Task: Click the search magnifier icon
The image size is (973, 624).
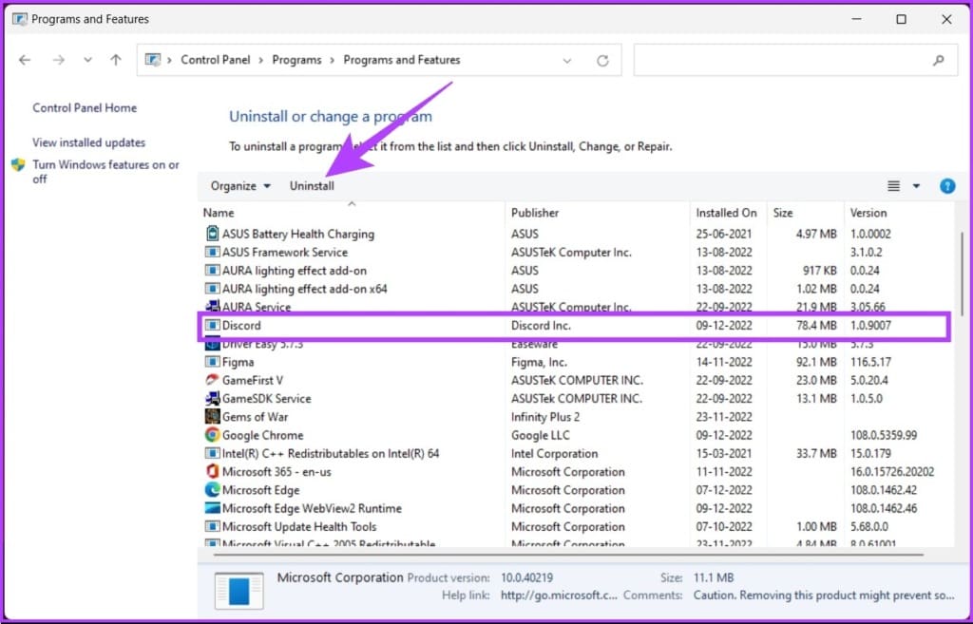Action: tap(938, 60)
